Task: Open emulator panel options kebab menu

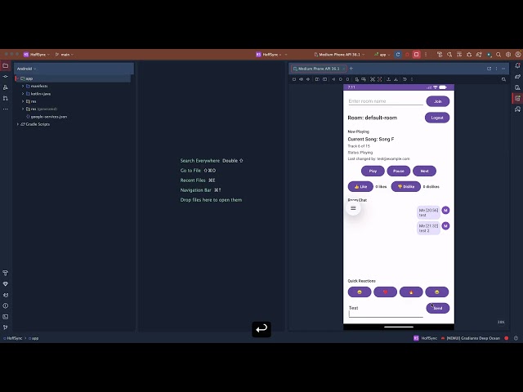Action: click(496, 69)
